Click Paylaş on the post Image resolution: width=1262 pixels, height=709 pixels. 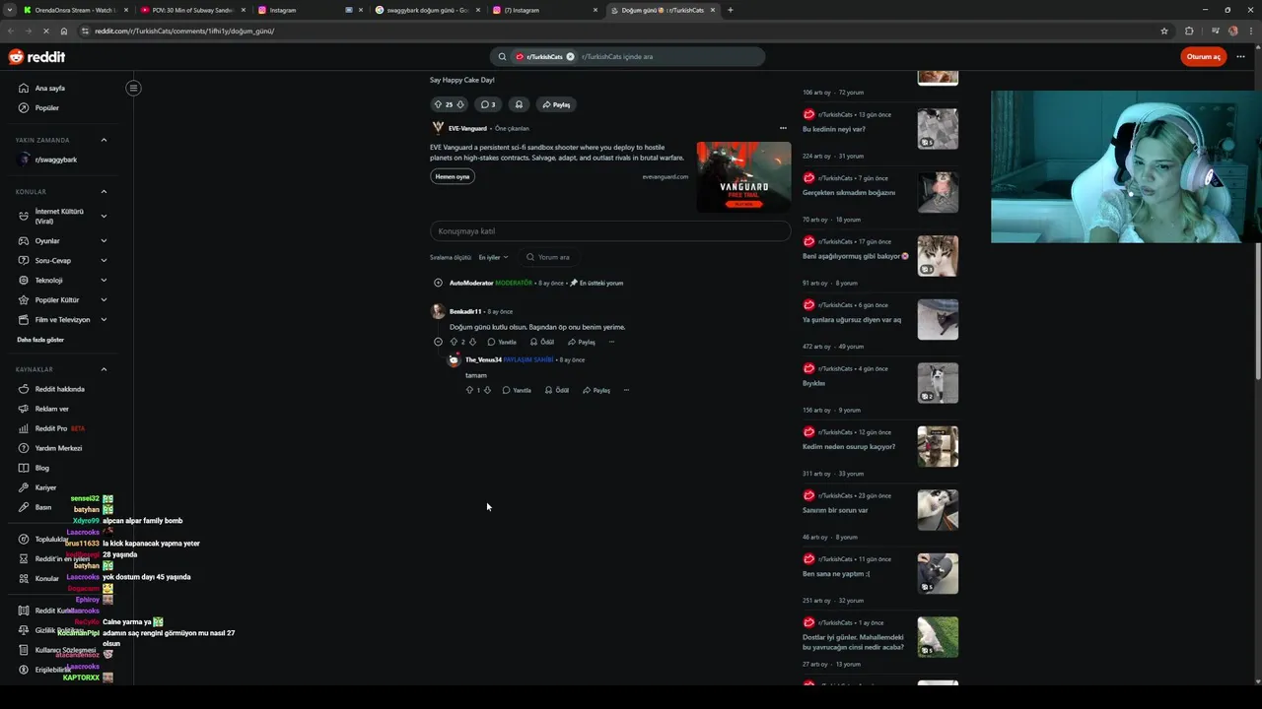pyautogui.click(x=556, y=104)
